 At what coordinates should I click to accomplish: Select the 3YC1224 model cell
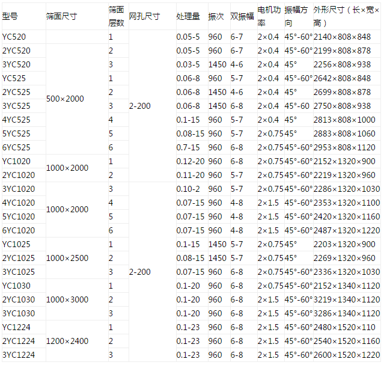[19, 355]
